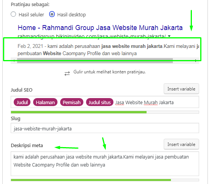This screenshot has height=184, width=209.
Task: Click the Pratinjau sebagai label
Action: (x=30, y=5)
